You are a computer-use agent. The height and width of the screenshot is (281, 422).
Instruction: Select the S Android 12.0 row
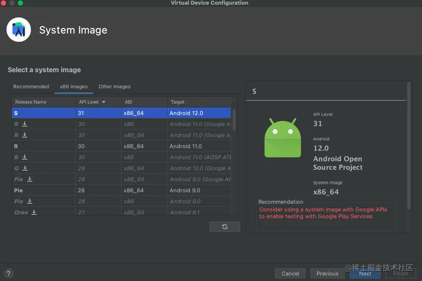click(x=122, y=113)
